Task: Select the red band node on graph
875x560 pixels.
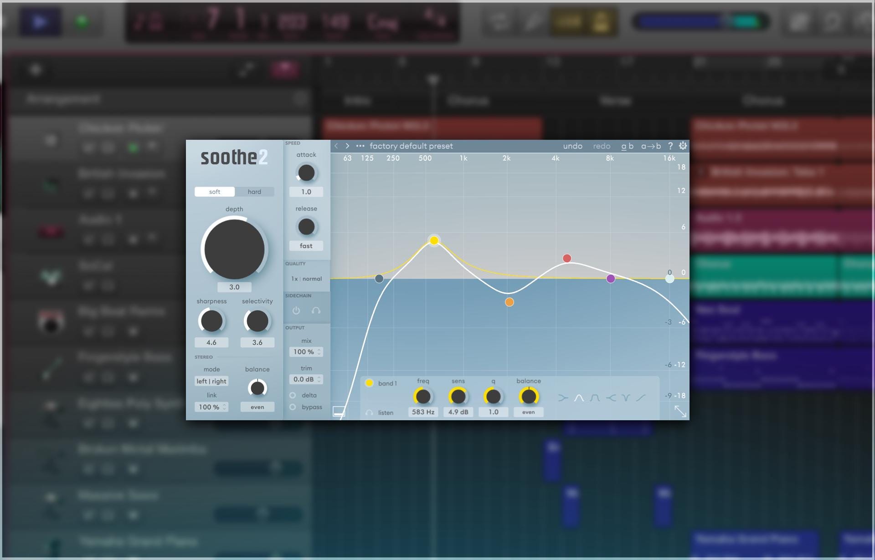Action: click(567, 259)
